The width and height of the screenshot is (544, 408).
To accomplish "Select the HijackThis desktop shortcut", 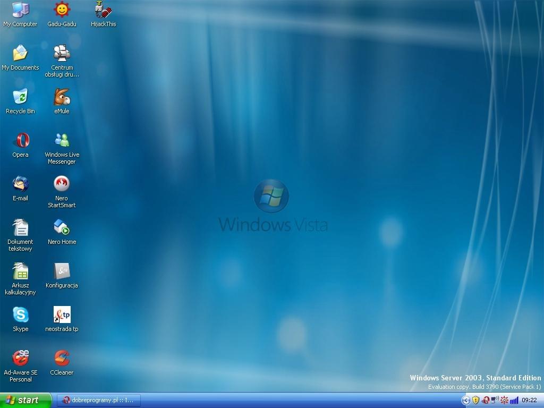I will click(103, 10).
